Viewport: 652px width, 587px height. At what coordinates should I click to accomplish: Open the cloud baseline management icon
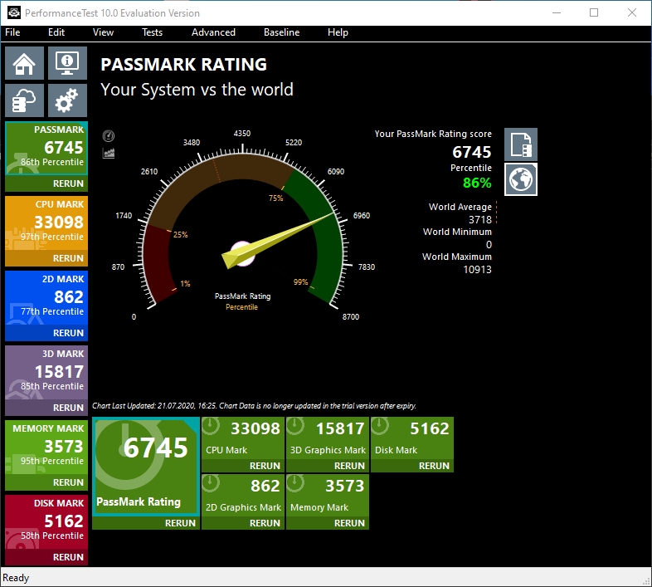24,100
